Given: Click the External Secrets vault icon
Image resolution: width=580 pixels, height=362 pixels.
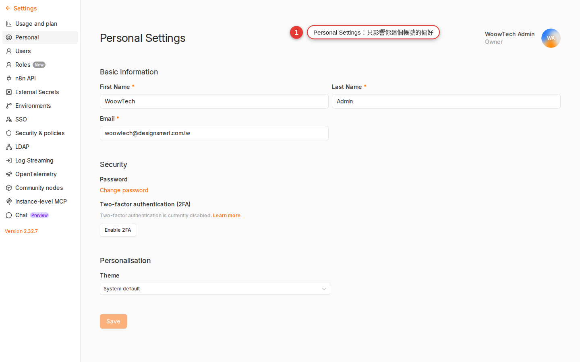Looking at the screenshot, I should point(9,92).
